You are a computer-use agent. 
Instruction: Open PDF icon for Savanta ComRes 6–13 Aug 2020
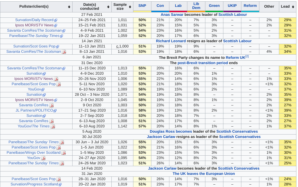(x=51, y=121)
